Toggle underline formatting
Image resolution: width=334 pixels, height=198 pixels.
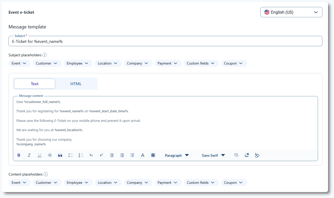click(39, 155)
